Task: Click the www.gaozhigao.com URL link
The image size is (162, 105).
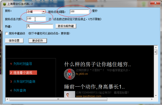Action: [89, 96]
